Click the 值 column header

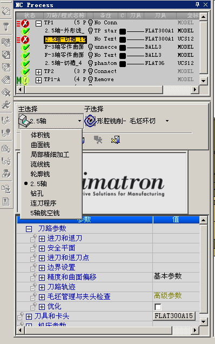coord(176,220)
